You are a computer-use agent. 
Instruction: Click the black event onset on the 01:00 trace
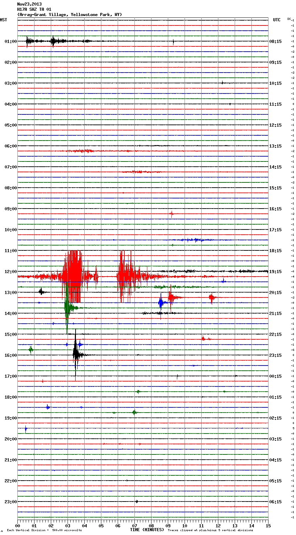pyautogui.click(x=28, y=42)
